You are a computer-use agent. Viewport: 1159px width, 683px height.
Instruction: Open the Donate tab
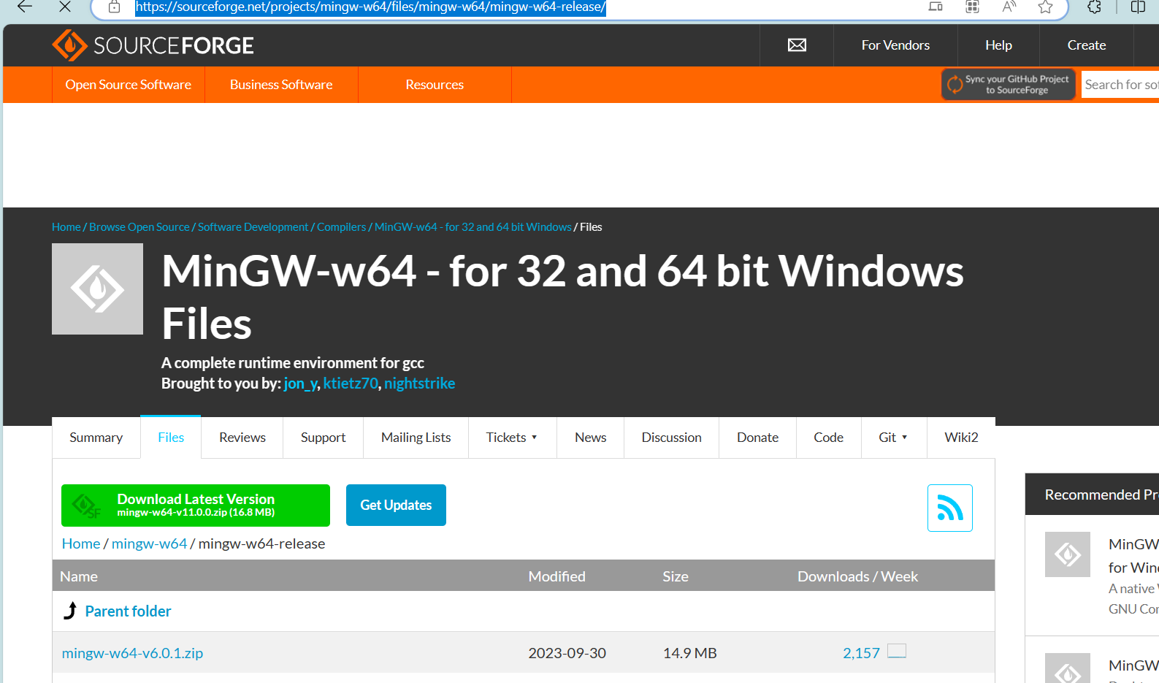[758, 438]
